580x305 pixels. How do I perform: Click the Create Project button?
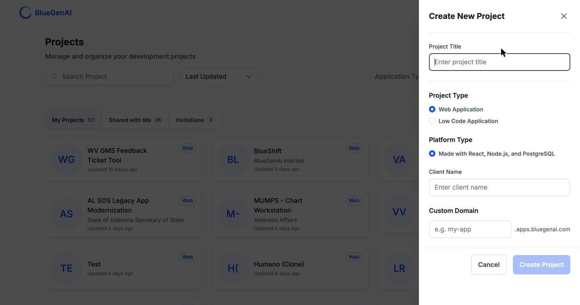[x=541, y=265]
